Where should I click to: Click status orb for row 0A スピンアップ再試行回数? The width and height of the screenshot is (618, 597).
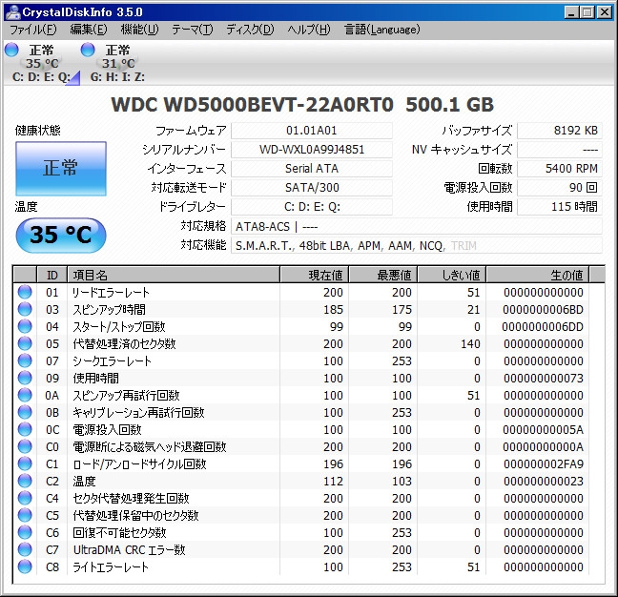point(25,395)
